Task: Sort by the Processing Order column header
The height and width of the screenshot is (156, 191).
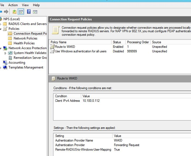Action: pyautogui.click(x=138, y=42)
